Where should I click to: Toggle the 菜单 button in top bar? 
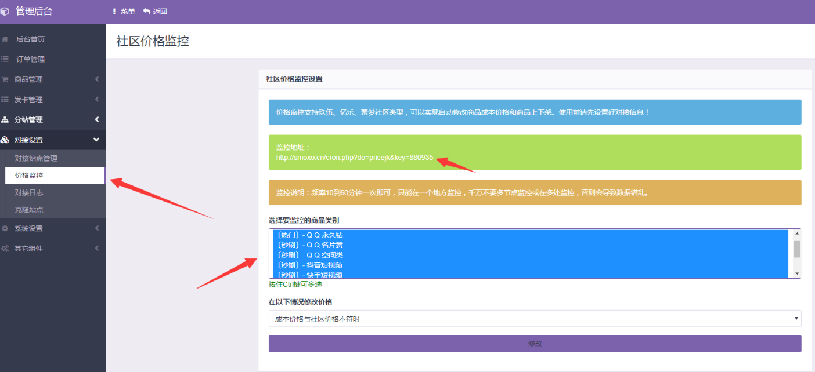pos(124,12)
